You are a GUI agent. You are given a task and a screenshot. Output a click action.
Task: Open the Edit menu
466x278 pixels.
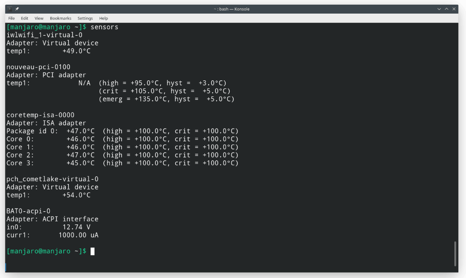coord(24,18)
